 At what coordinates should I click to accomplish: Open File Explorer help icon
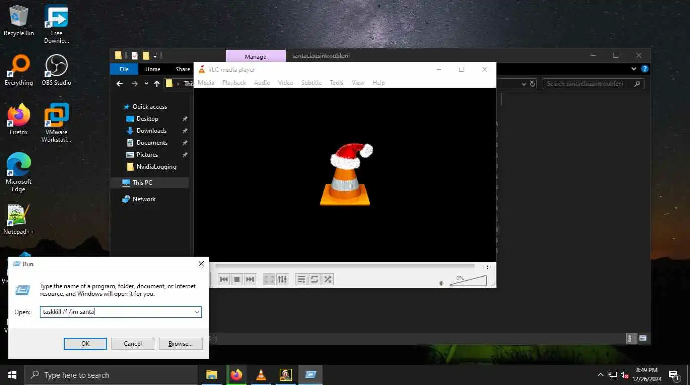point(645,69)
